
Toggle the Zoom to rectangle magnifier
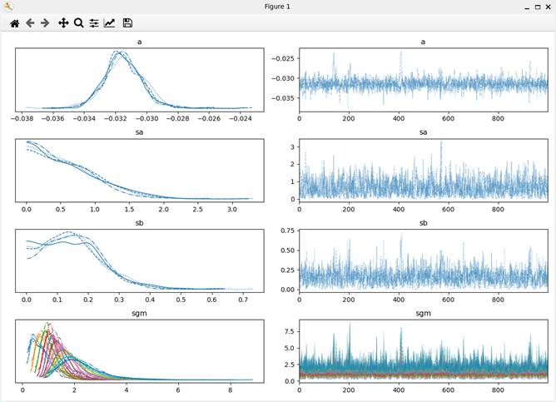click(x=78, y=23)
